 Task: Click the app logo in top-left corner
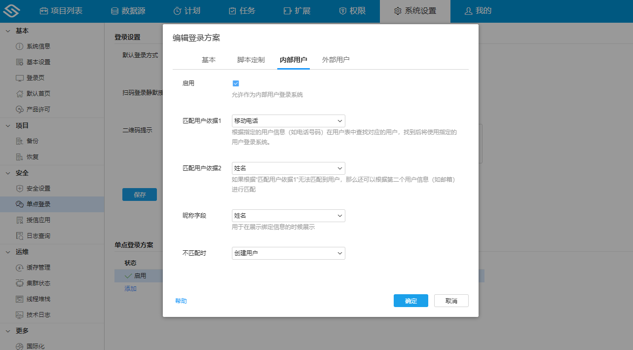click(x=15, y=10)
